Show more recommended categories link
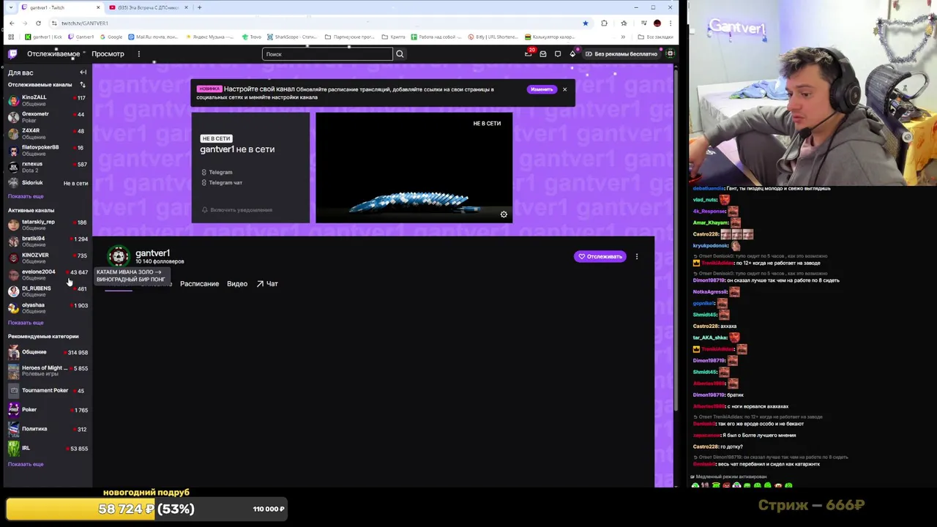 (26, 464)
